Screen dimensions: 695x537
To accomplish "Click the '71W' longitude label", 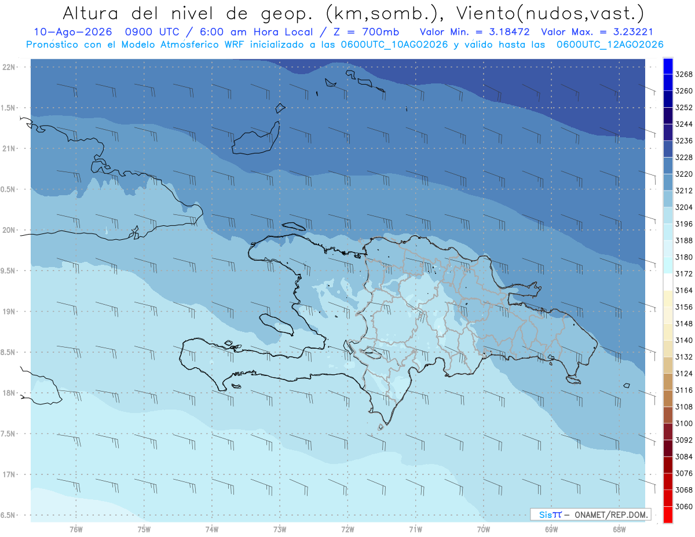I will point(415,529).
